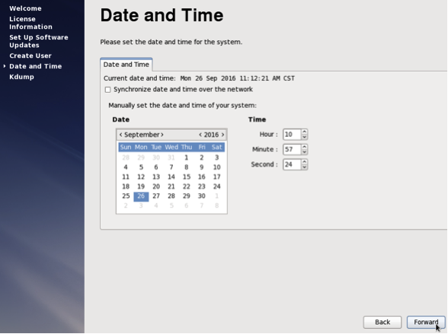Image resolution: width=448 pixels, height=334 pixels.
Task: Open Set Up Software Updates in sidebar
Action: click(x=39, y=41)
